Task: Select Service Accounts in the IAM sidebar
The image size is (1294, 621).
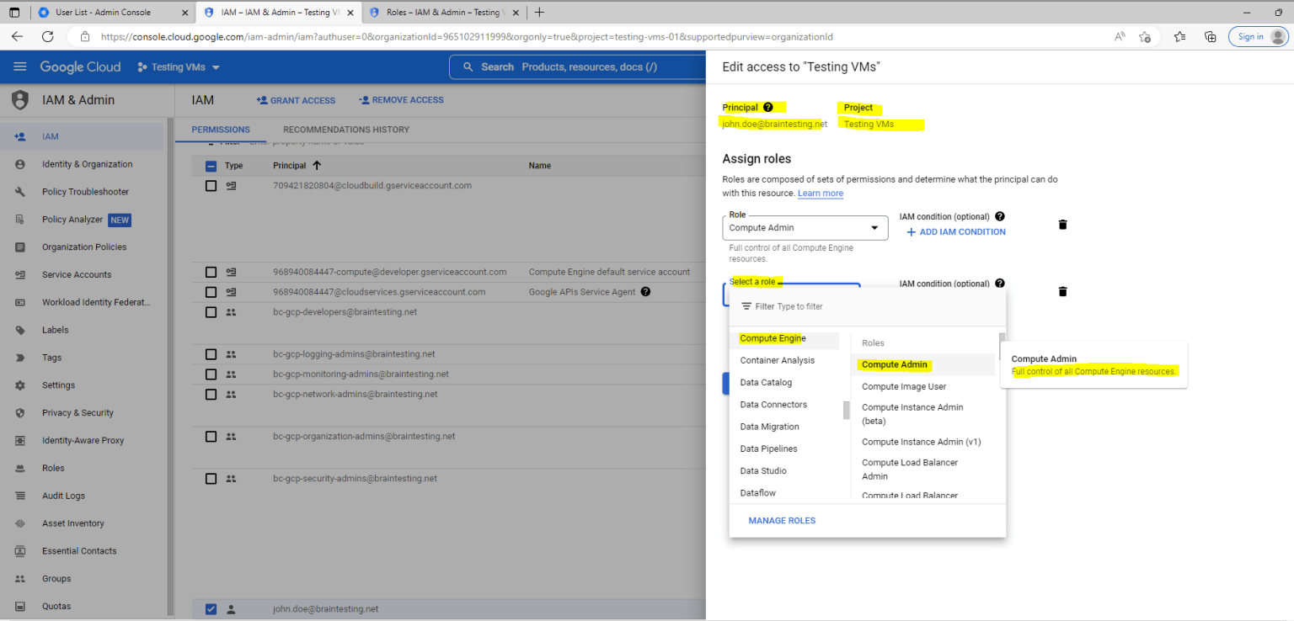Action: click(75, 274)
